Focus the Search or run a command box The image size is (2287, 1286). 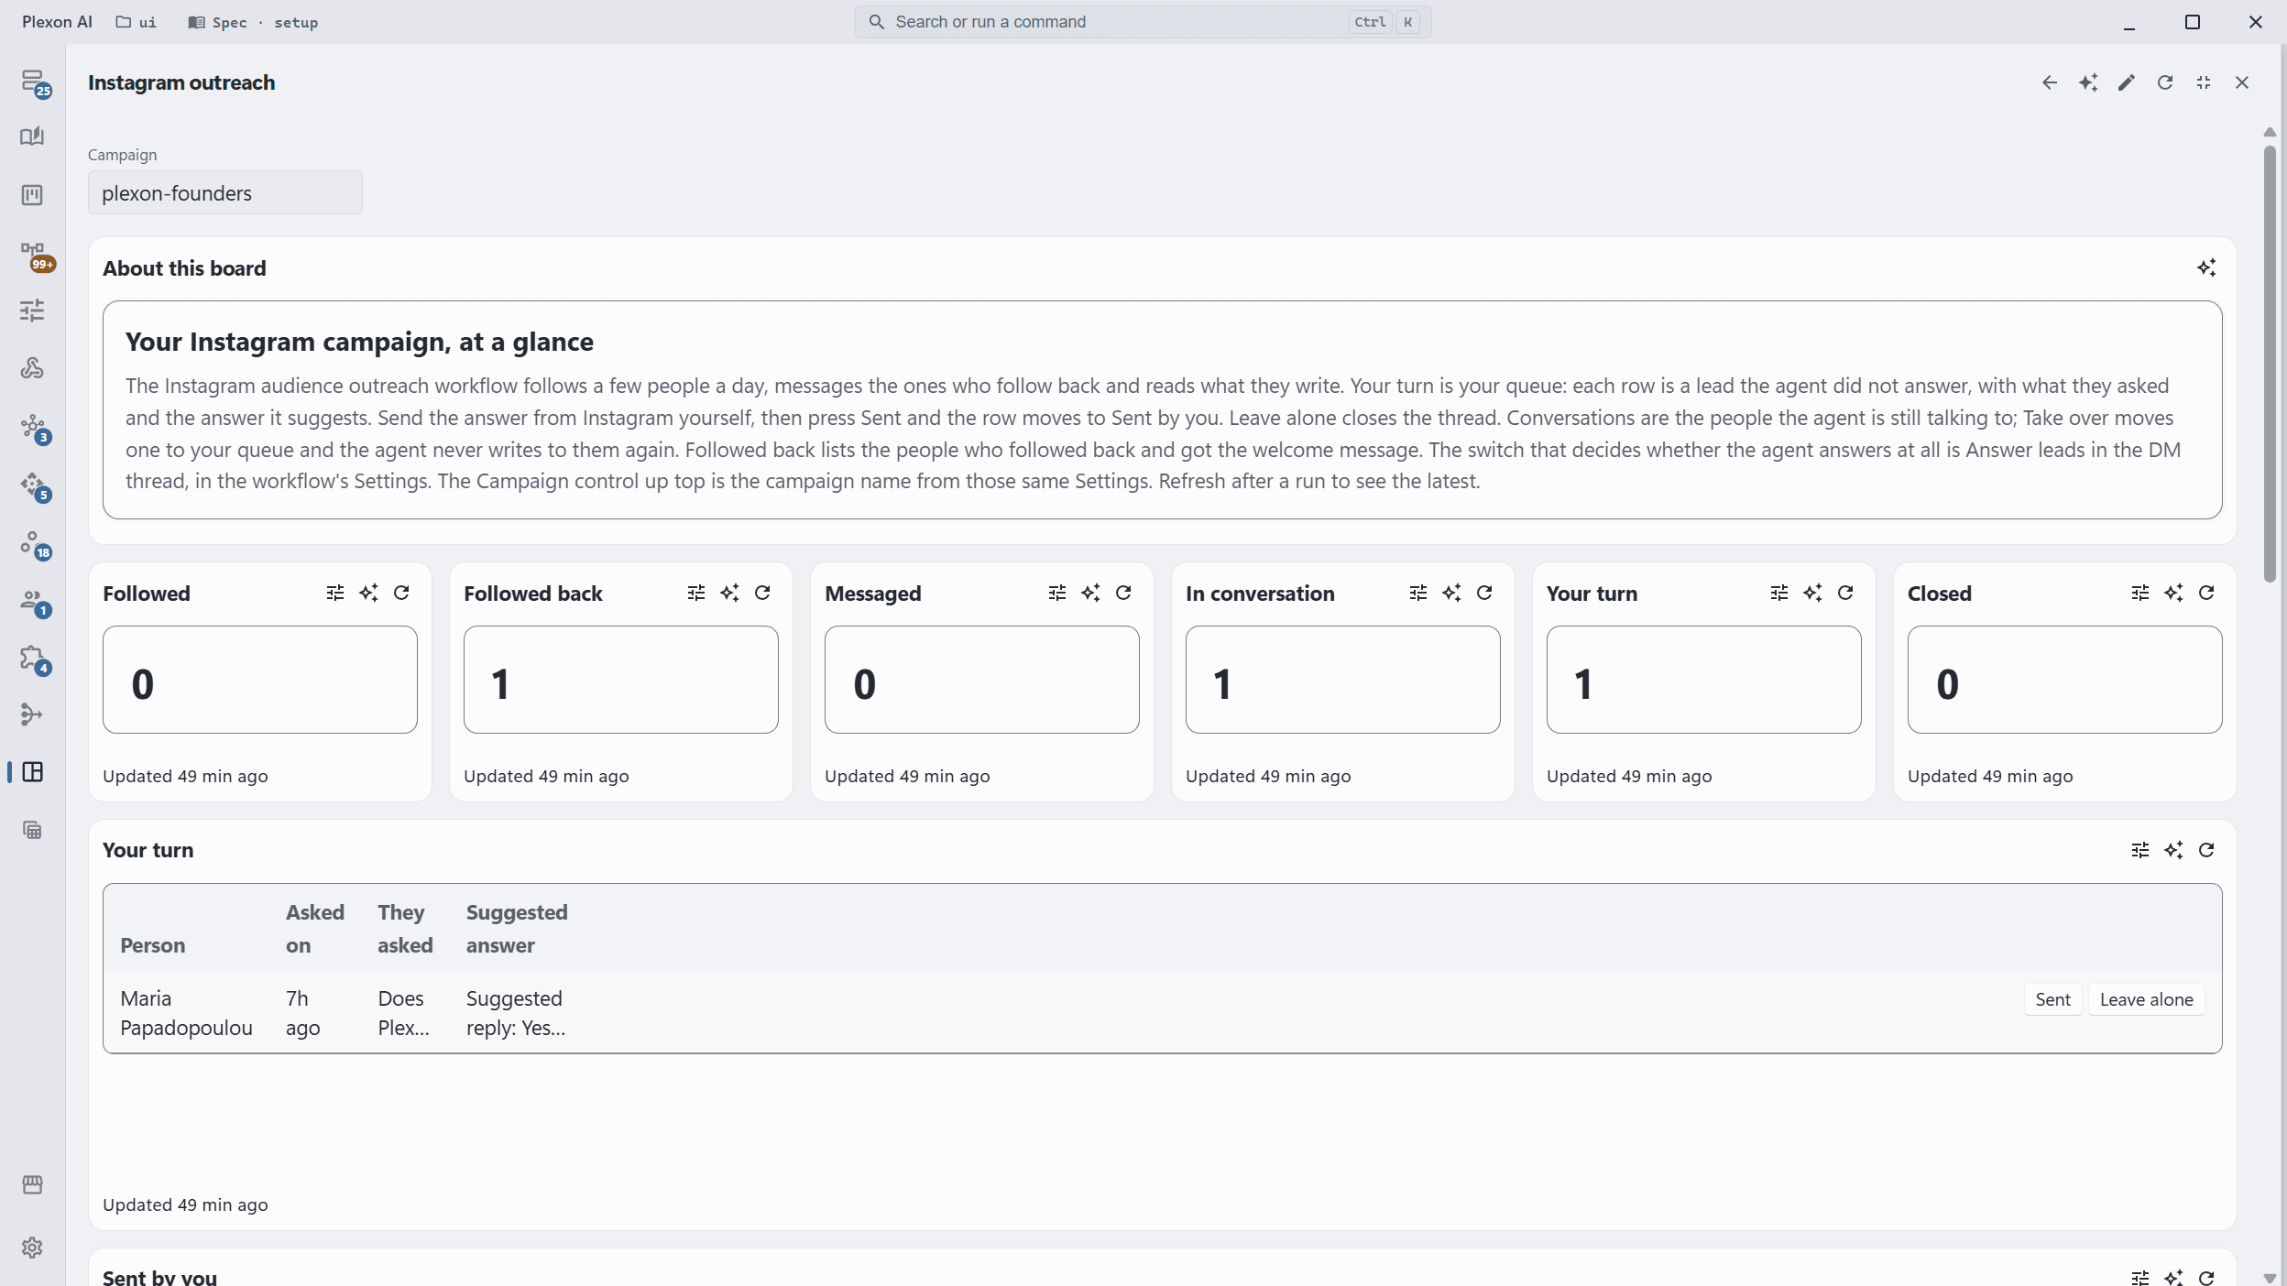1143,22
